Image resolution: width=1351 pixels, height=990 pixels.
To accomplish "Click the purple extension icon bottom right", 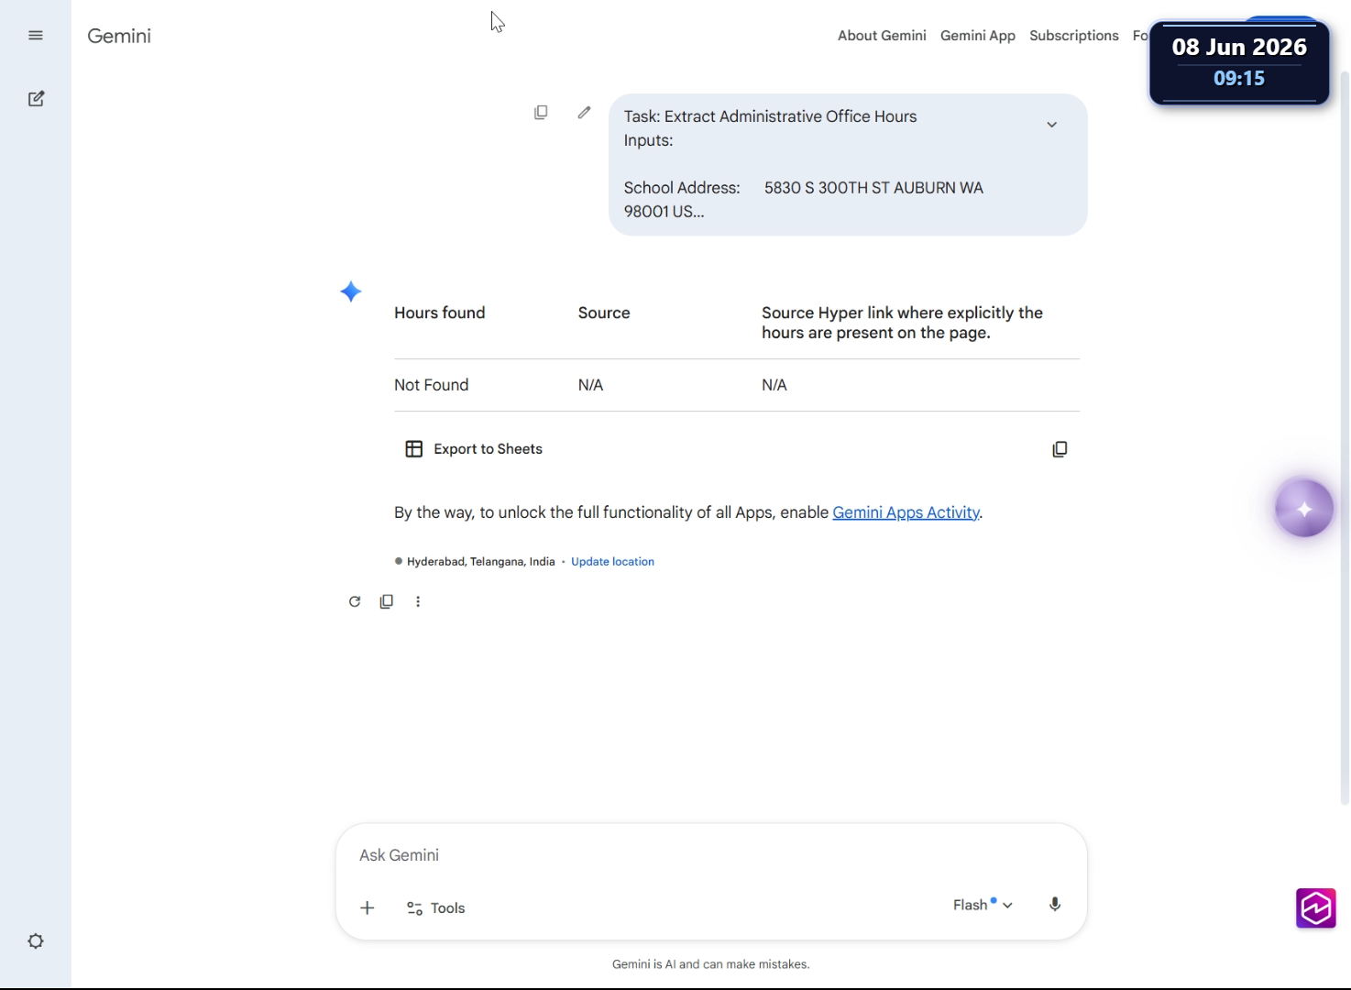I will point(1316,908).
